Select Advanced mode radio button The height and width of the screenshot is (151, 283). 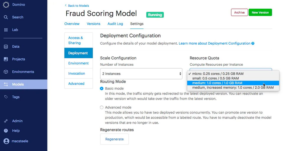102,108
